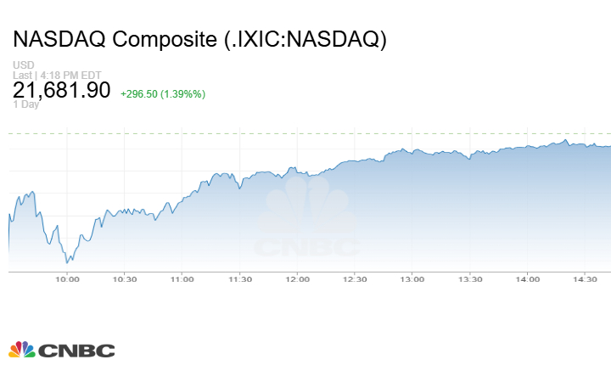Click the 12:00 time axis label

coord(297,278)
